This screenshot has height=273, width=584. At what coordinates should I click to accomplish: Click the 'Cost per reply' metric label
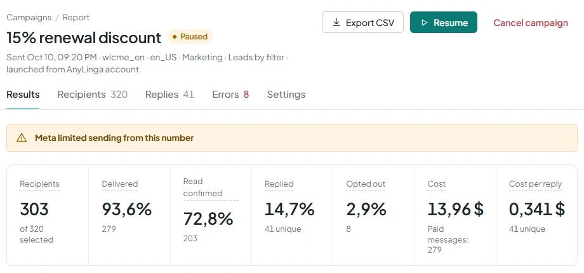point(535,184)
